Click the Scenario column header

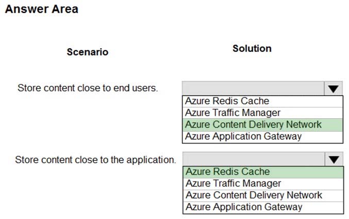(88, 52)
